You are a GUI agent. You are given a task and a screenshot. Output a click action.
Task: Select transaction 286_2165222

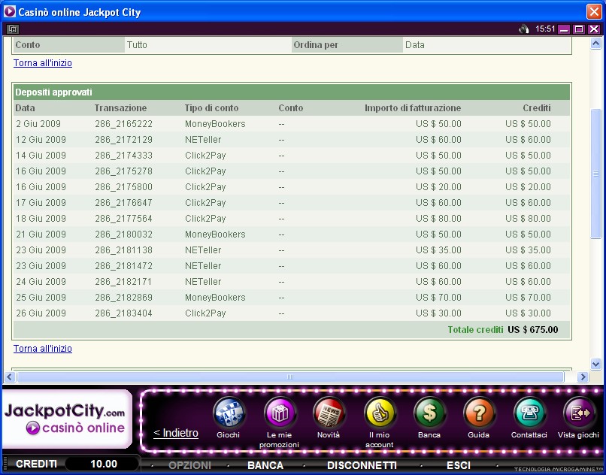click(123, 124)
